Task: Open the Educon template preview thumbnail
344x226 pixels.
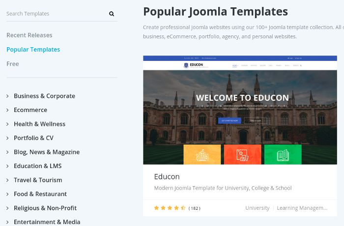Action: [240, 110]
